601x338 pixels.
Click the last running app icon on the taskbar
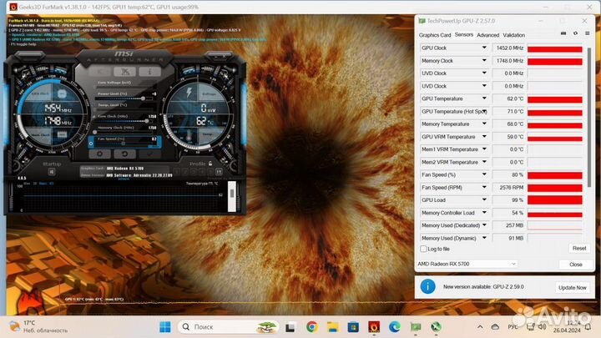(x=436, y=327)
